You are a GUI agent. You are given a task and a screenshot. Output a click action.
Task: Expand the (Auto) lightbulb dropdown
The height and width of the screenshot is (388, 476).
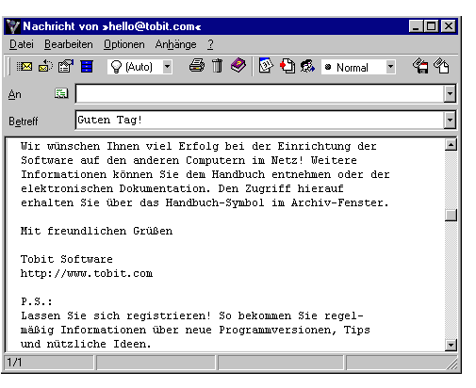click(x=168, y=67)
